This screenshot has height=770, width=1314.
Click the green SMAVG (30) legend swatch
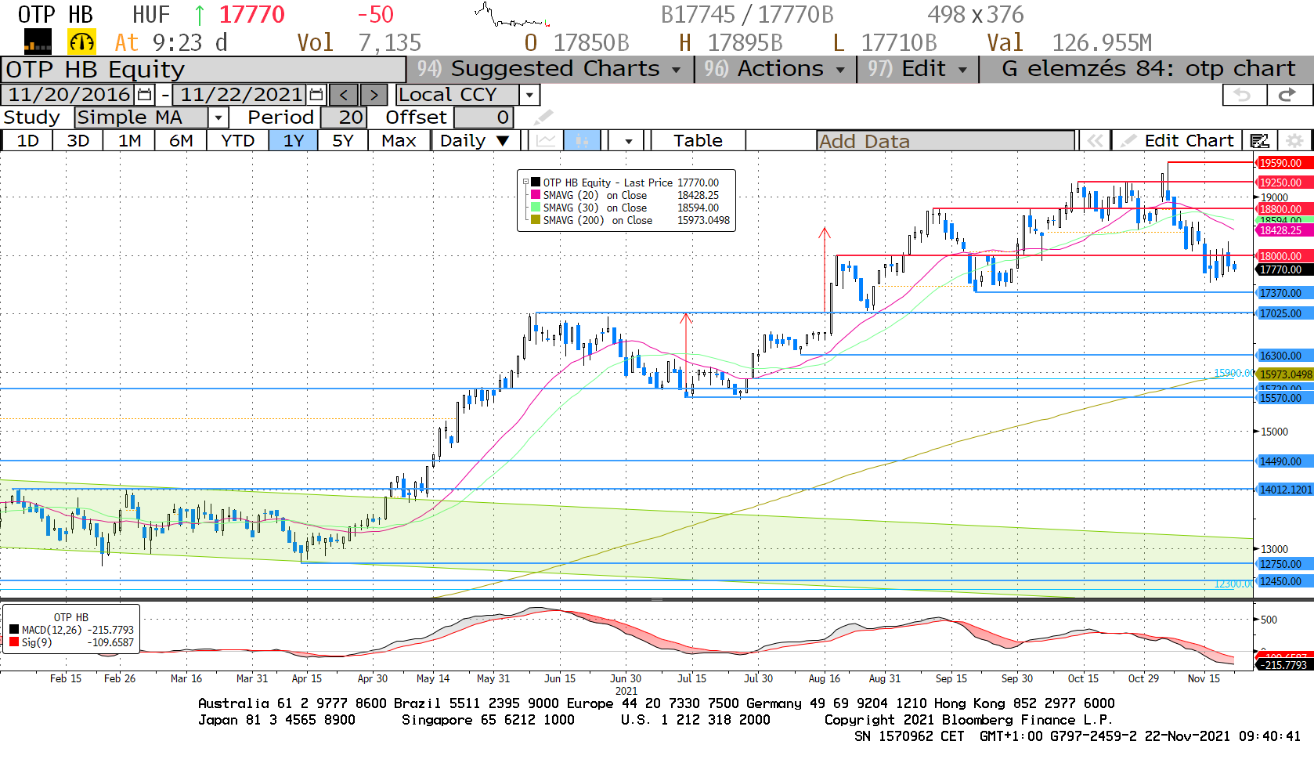tap(536, 207)
